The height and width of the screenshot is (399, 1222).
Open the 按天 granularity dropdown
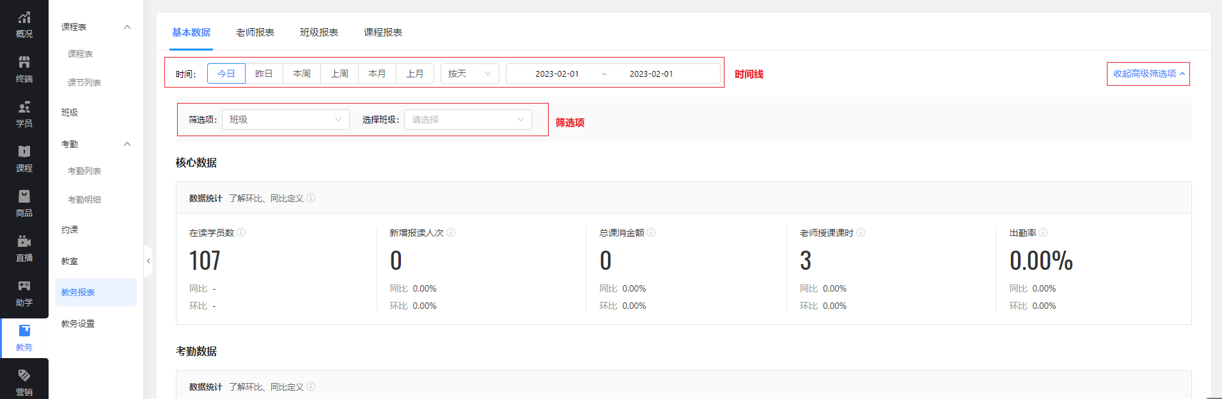470,74
